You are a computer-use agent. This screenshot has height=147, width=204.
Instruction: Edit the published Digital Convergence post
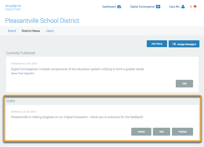[x=184, y=84]
